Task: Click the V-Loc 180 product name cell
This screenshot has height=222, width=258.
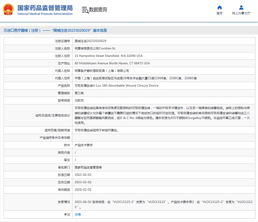Action: tap(117, 86)
